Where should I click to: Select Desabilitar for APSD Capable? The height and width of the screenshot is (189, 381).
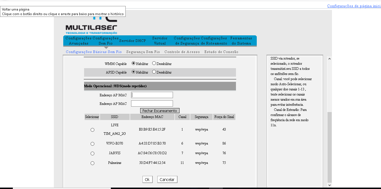[x=154, y=72]
